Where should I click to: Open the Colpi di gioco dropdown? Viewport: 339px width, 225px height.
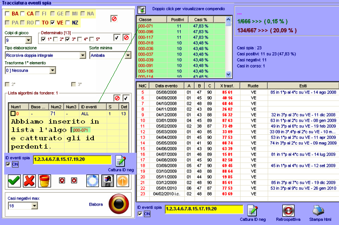(28, 40)
